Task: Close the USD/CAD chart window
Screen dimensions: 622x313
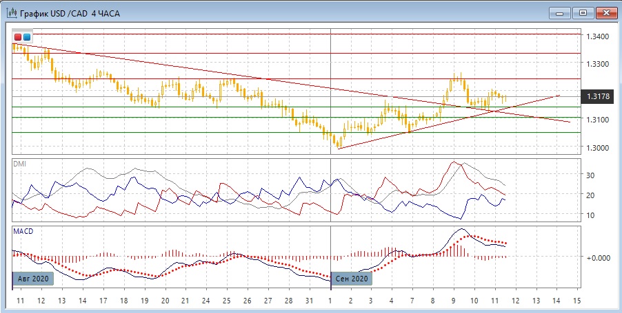Action: pyautogui.click(x=604, y=12)
